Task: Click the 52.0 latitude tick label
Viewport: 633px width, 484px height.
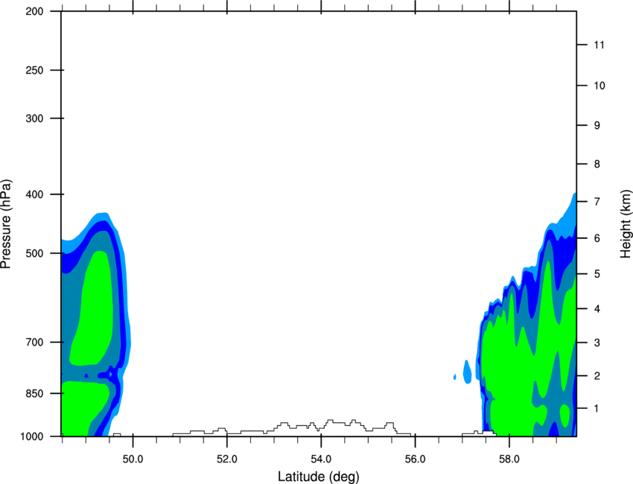Action: [227, 459]
